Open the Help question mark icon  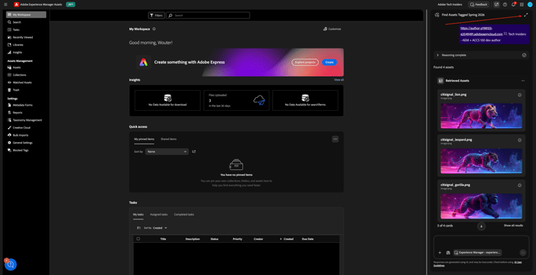click(505, 4)
